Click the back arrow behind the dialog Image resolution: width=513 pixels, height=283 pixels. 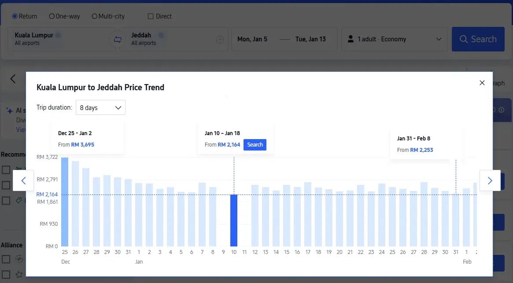point(13,79)
